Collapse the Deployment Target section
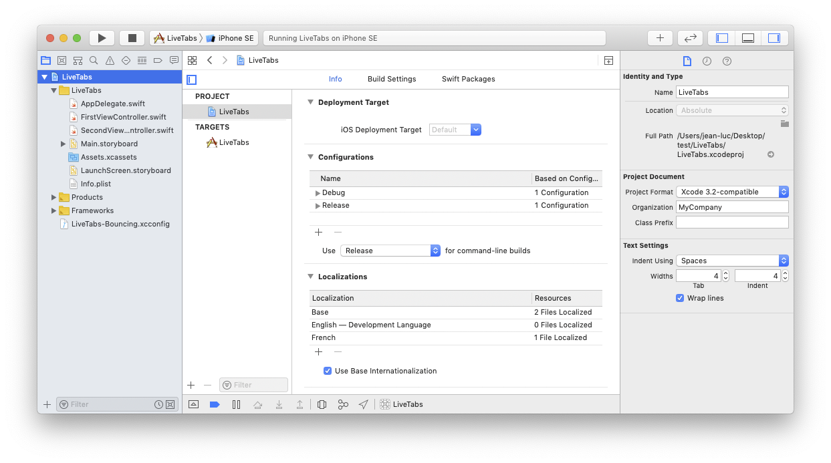Image resolution: width=831 pixels, height=463 pixels. click(x=310, y=102)
